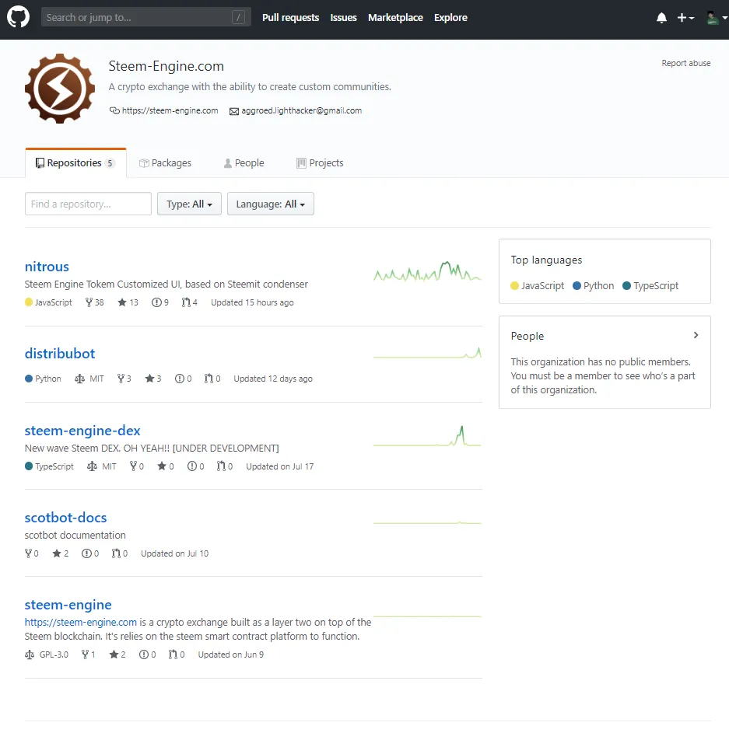Screen dimensions: 729x733
Task: Filter by TypeScript in Top languages
Action: click(650, 285)
